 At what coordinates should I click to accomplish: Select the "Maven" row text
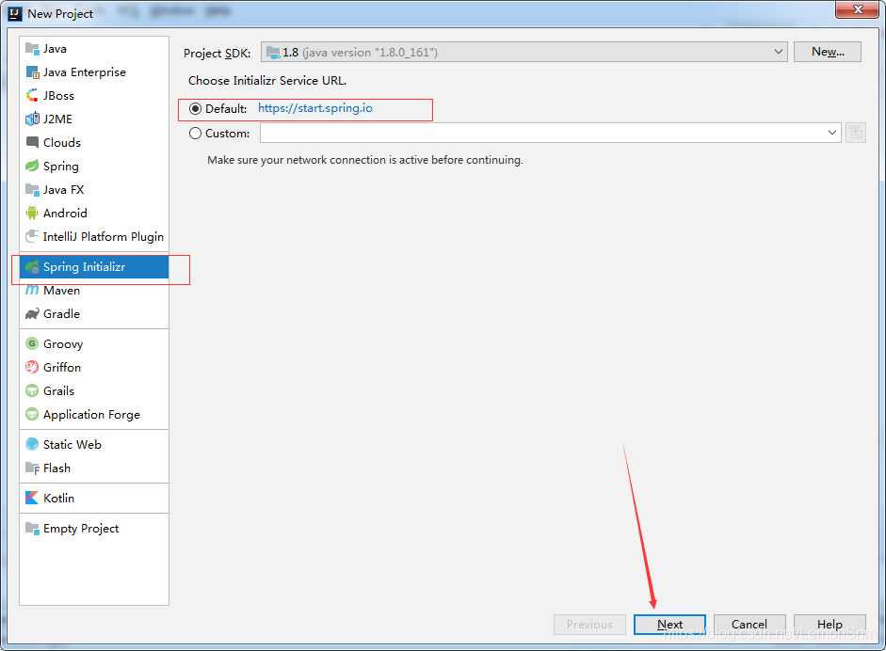tap(61, 290)
